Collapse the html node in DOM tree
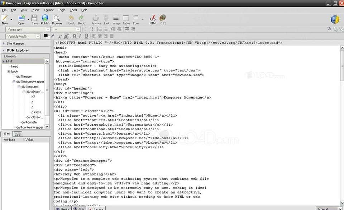Screen dimensions: 344x210 (x=4, y=61)
